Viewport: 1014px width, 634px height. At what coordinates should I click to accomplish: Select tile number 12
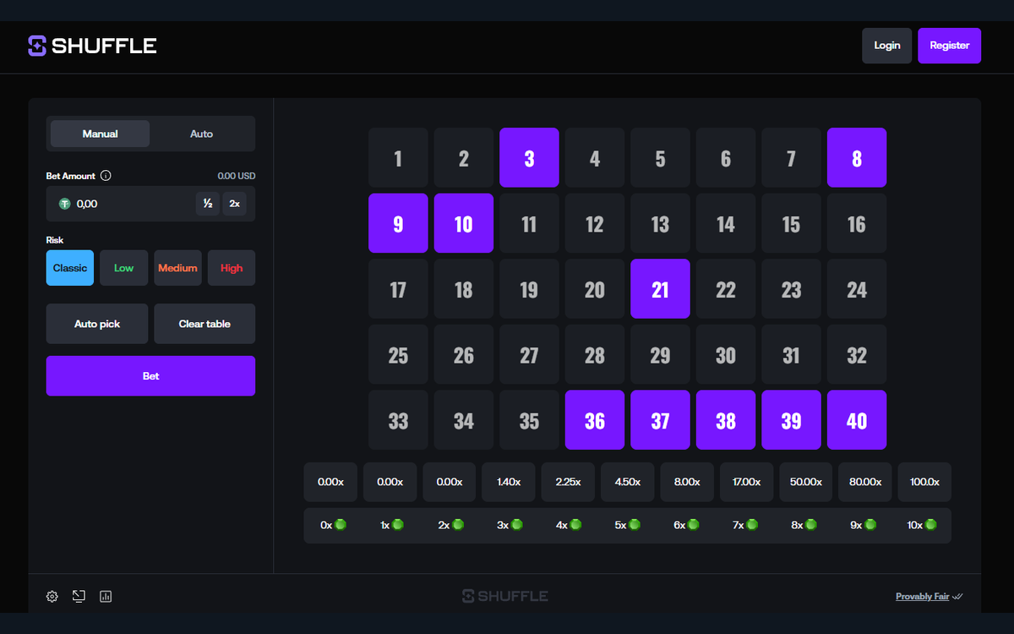595,223
